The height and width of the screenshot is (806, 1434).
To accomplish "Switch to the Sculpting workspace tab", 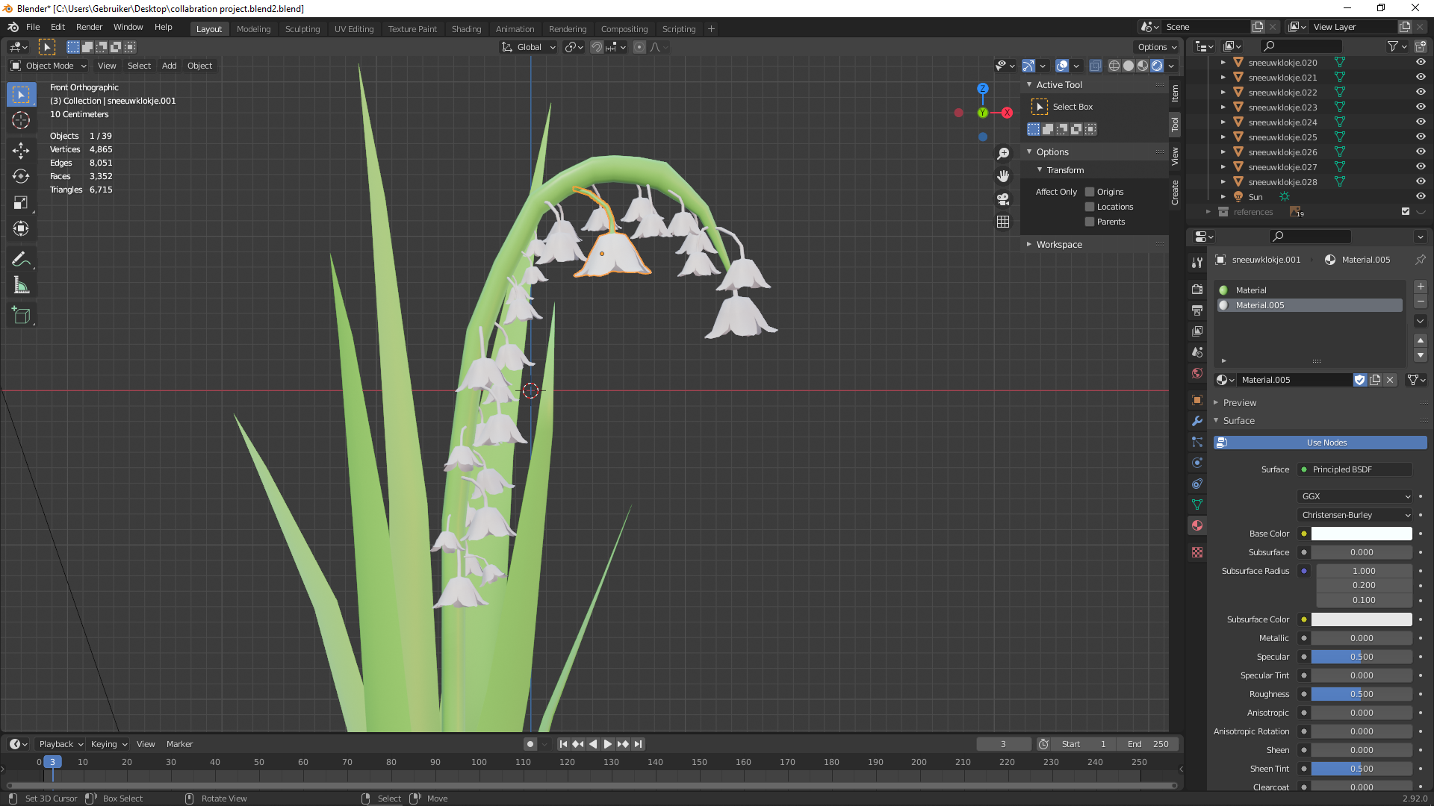I will [x=302, y=29].
